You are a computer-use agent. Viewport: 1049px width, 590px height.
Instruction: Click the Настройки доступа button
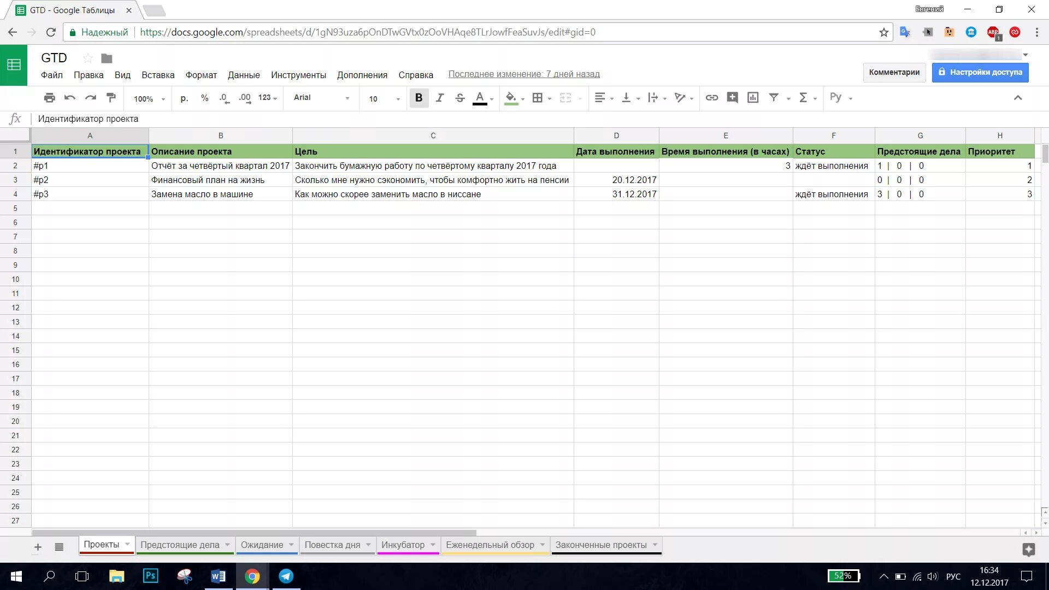(x=980, y=72)
